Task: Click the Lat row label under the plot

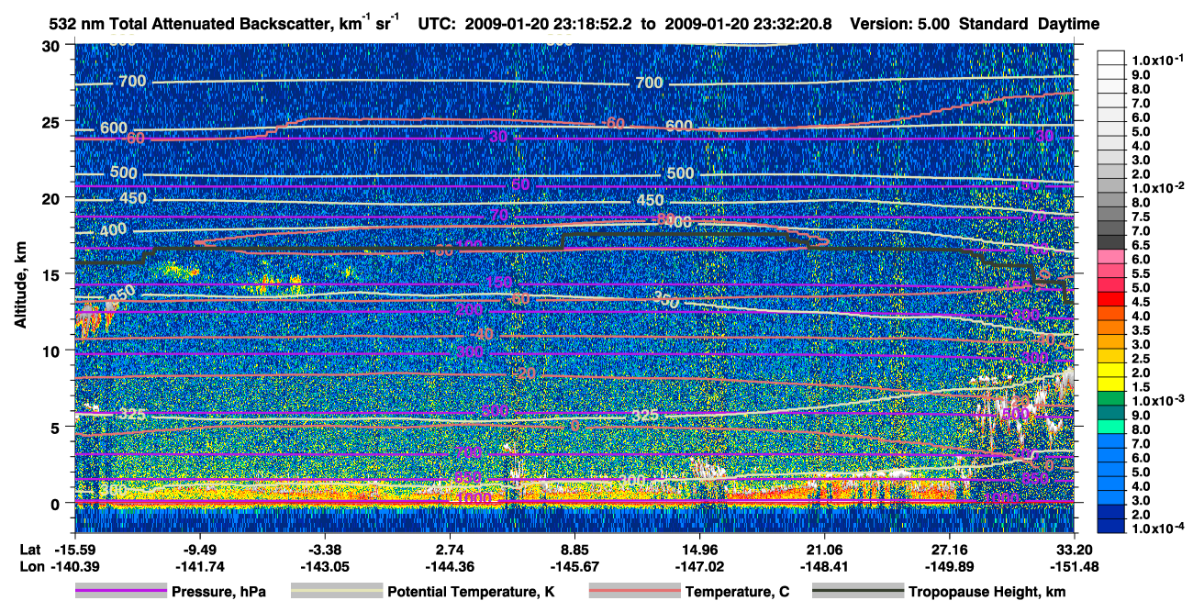Action: click(29, 549)
